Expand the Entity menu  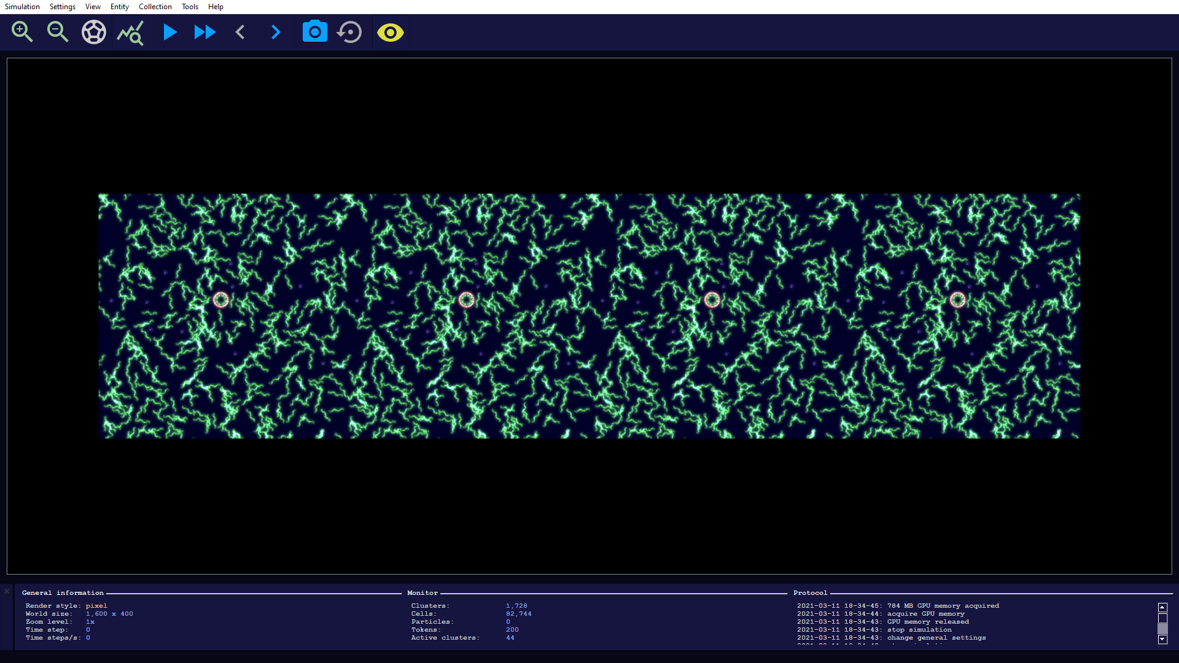click(x=120, y=7)
